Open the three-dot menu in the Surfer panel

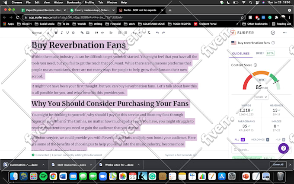pos(284,32)
